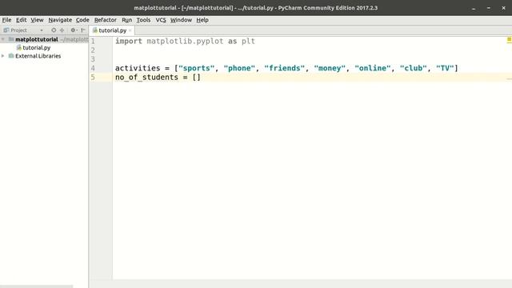Click python file icon on tutorial.py tab
The height and width of the screenshot is (288, 512).
pos(95,30)
